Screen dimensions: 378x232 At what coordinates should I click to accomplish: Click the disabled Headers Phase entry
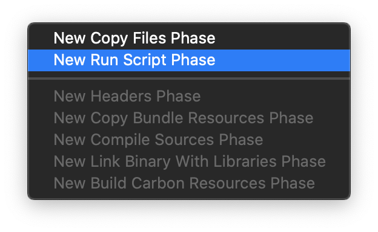[189, 97]
